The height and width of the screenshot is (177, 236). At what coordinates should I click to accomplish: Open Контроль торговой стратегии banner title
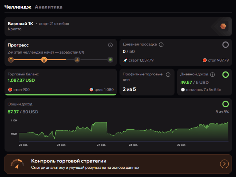[x=69, y=161]
